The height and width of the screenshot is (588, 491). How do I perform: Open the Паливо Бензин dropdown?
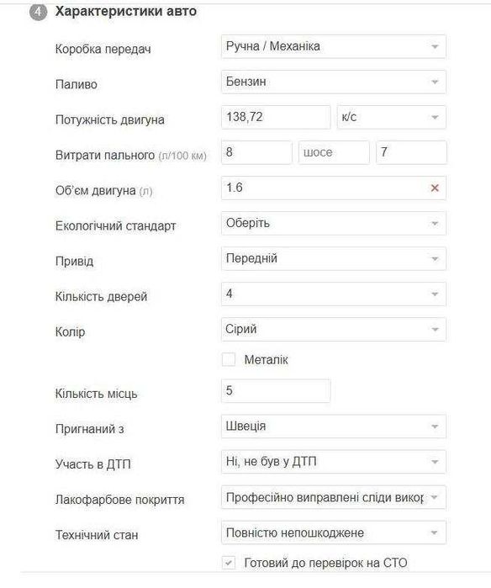(x=334, y=82)
